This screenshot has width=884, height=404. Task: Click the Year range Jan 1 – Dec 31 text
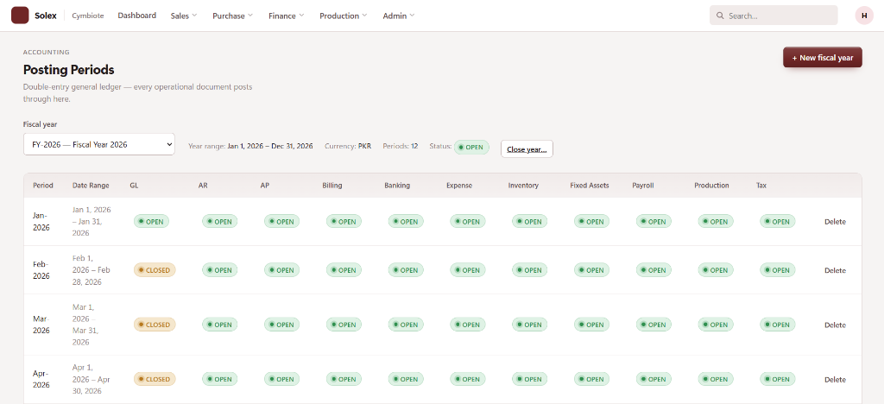coord(250,146)
